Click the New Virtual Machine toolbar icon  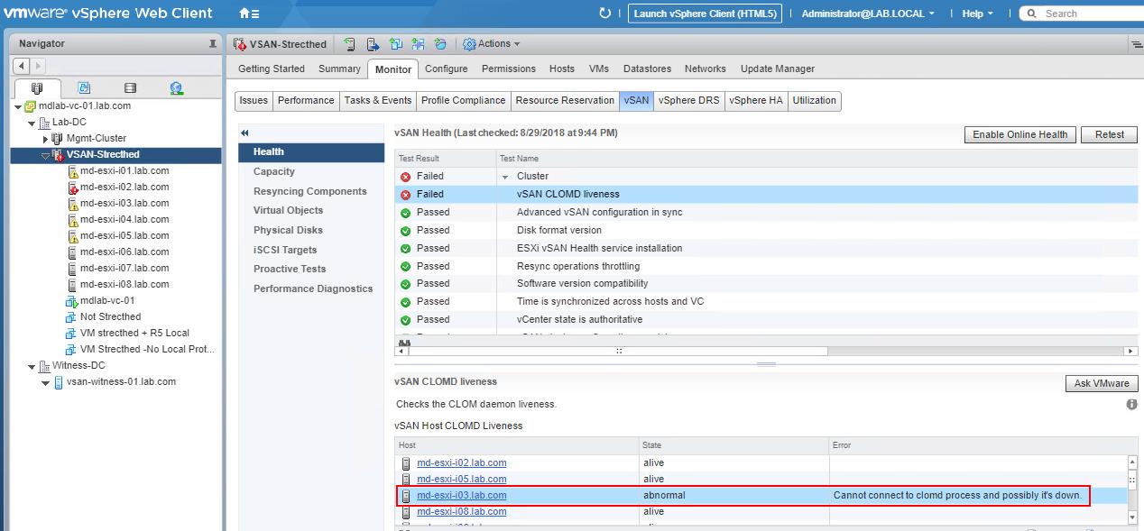[396, 43]
